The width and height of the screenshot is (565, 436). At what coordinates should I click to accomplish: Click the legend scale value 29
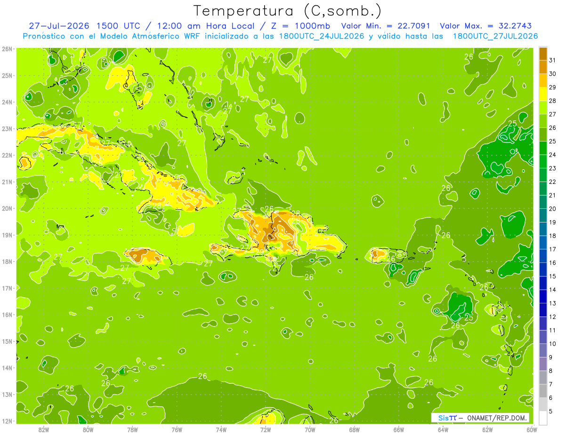click(x=553, y=87)
